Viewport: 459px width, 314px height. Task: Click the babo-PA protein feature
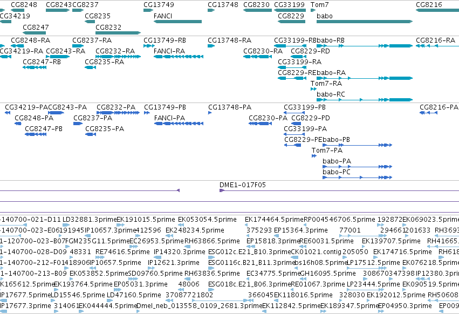[x=357, y=167]
